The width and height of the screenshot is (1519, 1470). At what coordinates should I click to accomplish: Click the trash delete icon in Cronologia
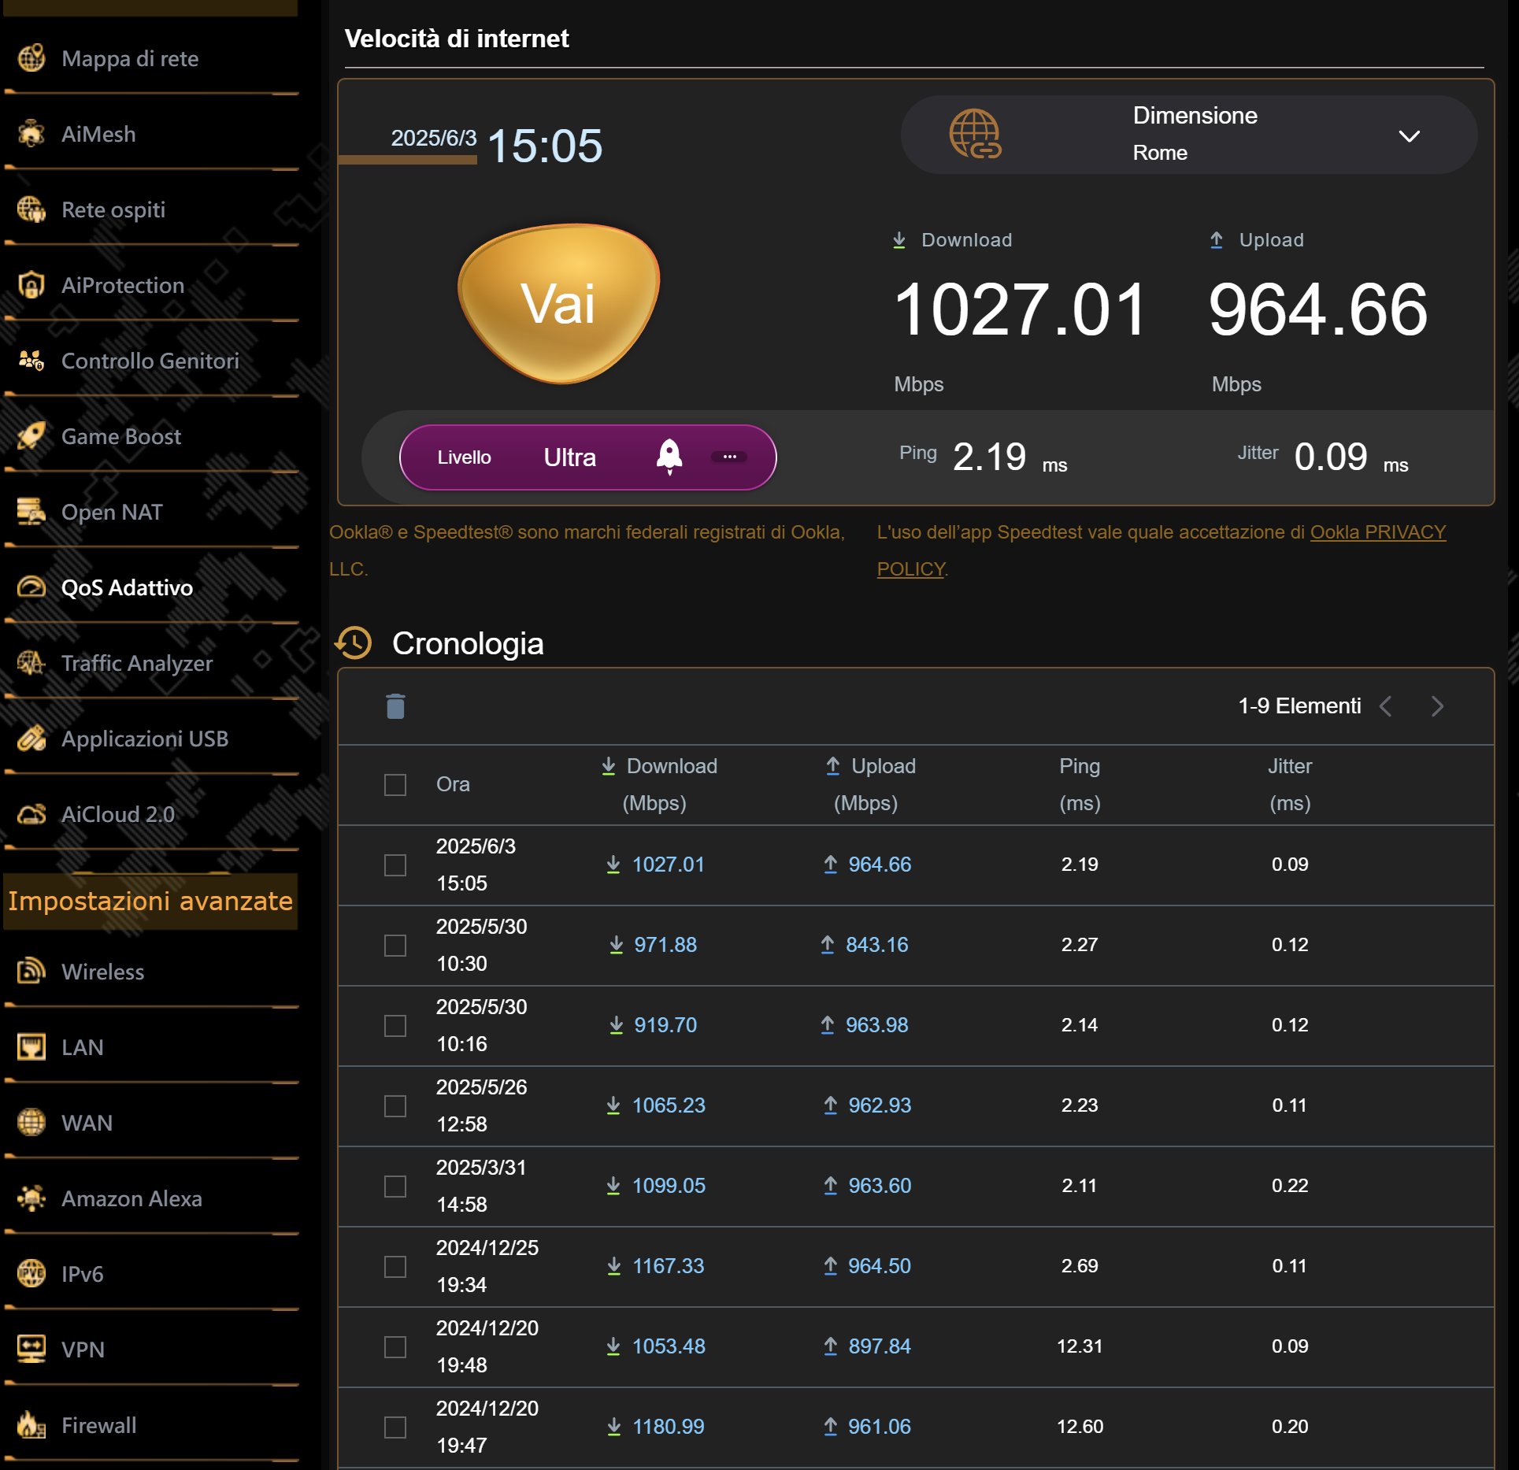point(395,706)
